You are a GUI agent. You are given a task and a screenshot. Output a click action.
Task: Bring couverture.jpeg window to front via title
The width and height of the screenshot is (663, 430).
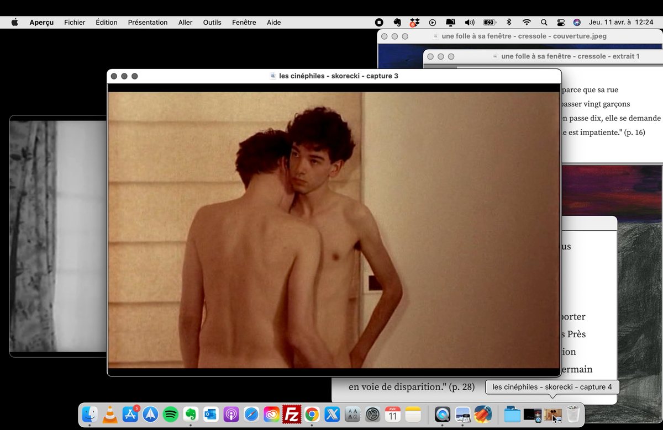coord(519,36)
